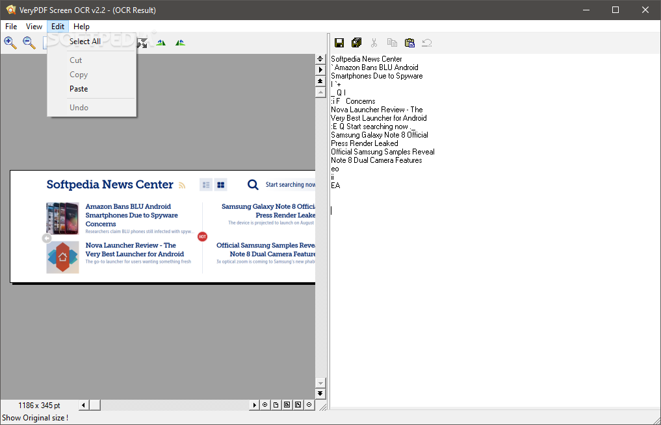Screen dimensions: 661x425
Task: Choose Undo in the Edit menu
Action: click(92, 107)
